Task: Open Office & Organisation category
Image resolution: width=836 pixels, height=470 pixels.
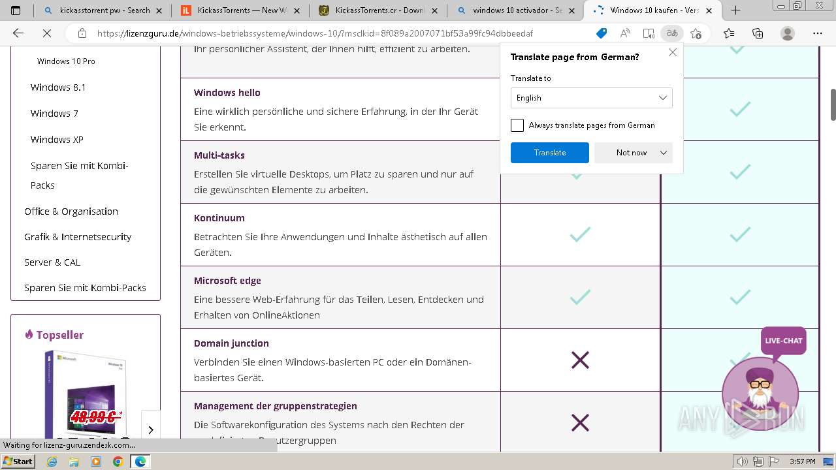Action: (71, 211)
